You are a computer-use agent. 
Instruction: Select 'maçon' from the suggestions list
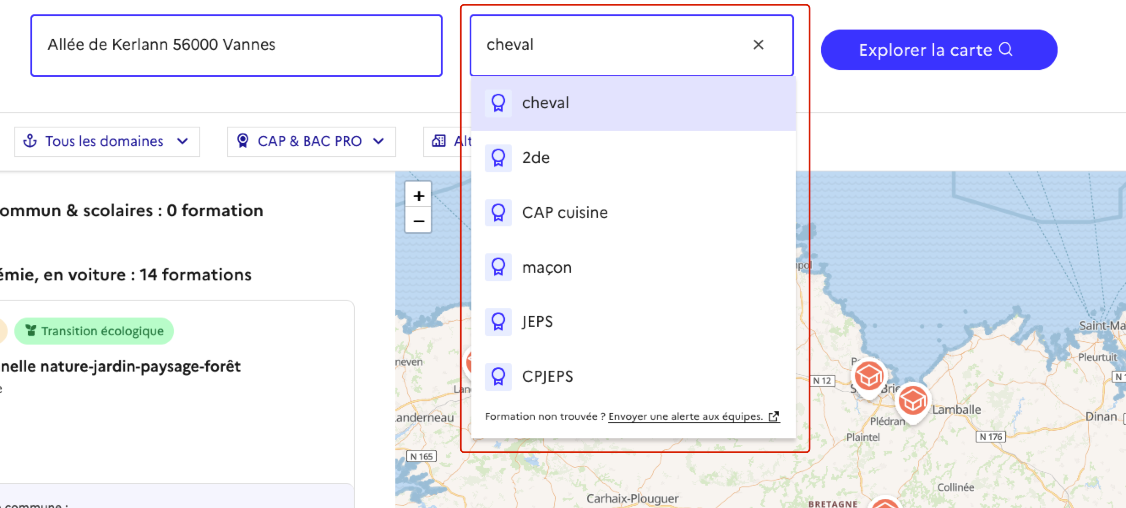(x=547, y=267)
